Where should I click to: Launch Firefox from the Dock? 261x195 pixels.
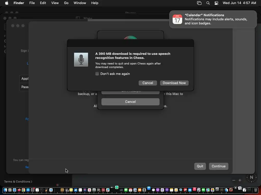[19, 190]
